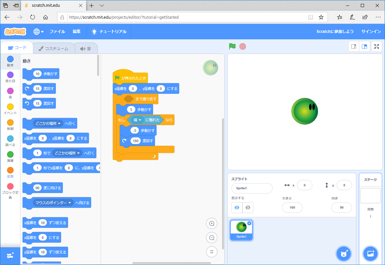The image size is (385, 265).
Task: Edit the 向き direction field
Action: [341, 208]
